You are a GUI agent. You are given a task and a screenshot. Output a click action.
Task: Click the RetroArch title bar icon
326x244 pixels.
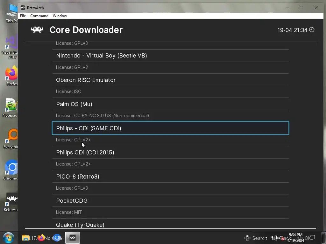click(23, 8)
